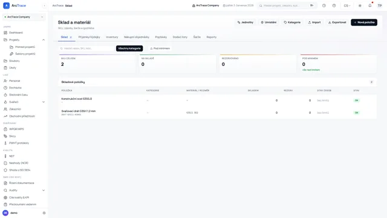Expand the Audity sidebar section
The image size is (387, 218).
[44, 190]
